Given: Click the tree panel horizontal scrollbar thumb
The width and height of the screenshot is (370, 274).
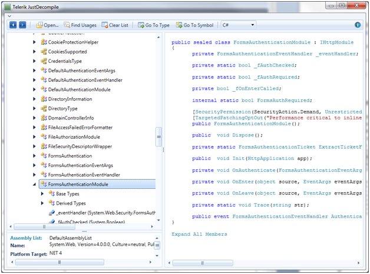Looking at the screenshot, I should (x=44, y=227).
